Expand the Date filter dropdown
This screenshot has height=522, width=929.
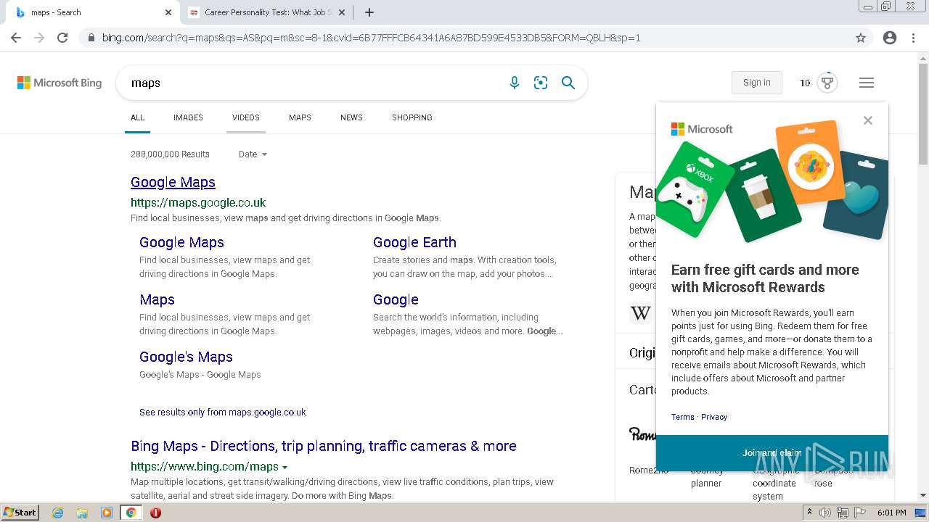tap(253, 154)
